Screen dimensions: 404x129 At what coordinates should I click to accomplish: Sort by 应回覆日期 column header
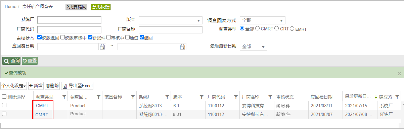[x=321, y=97]
